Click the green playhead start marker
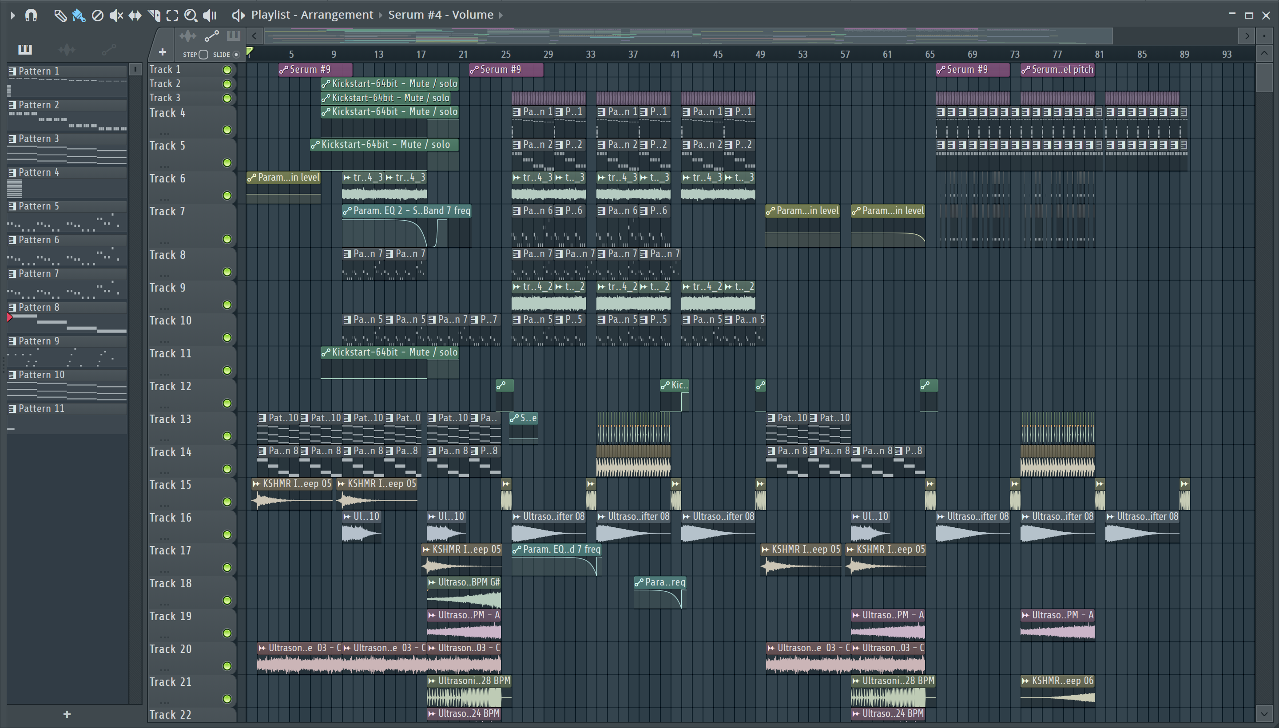This screenshot has width=1279, height=728. (x=250, y=51)
